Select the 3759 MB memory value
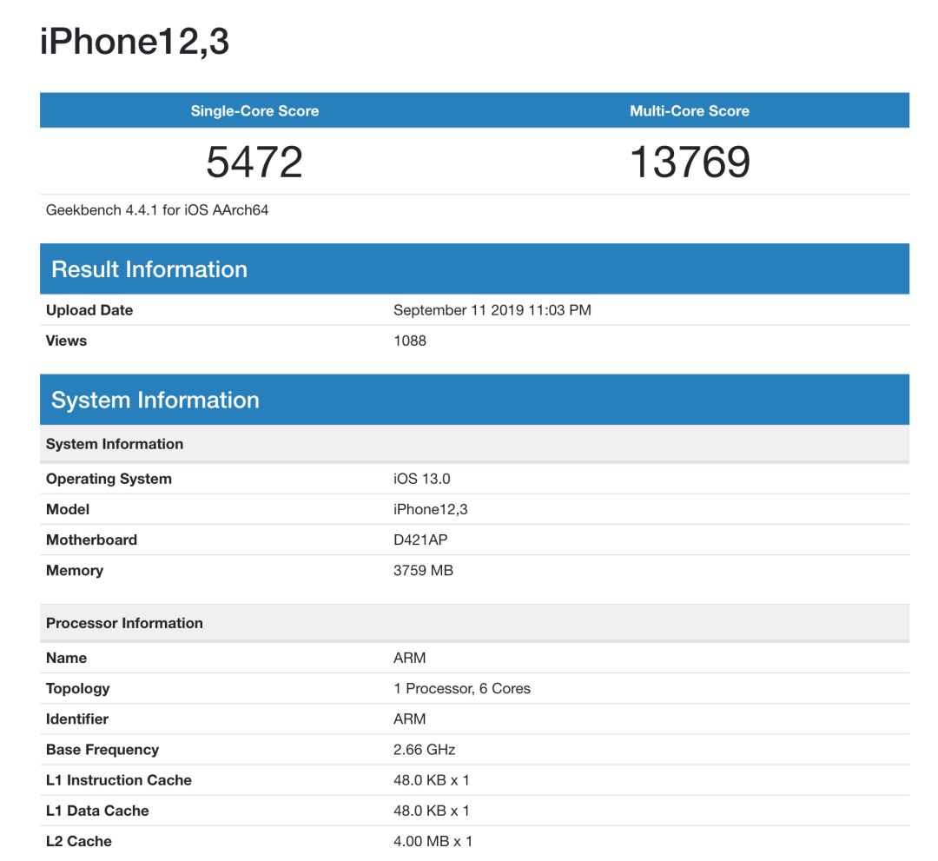 [424, 570]
